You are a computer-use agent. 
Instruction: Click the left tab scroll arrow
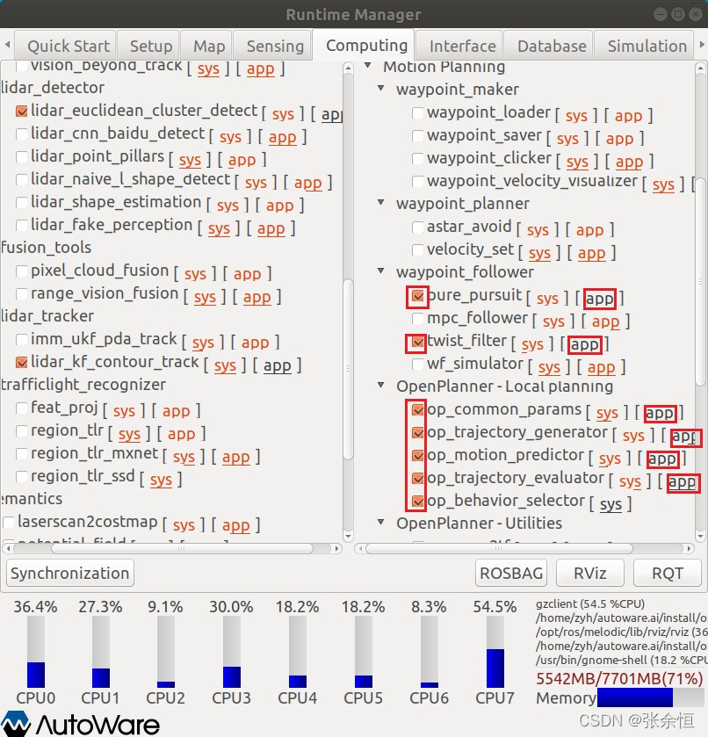[x=7, y=45]
